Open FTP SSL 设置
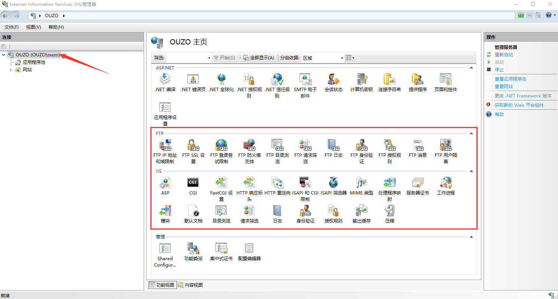 (x=193, y=151)
